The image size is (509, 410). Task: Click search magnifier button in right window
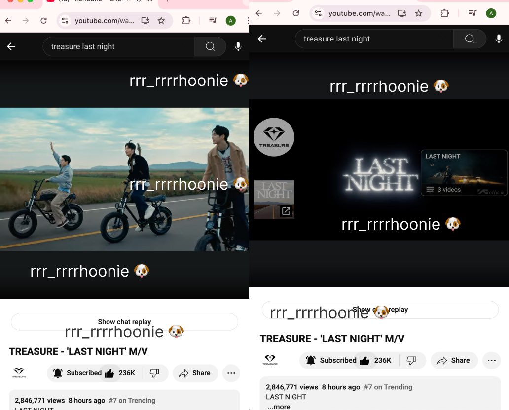470,39
